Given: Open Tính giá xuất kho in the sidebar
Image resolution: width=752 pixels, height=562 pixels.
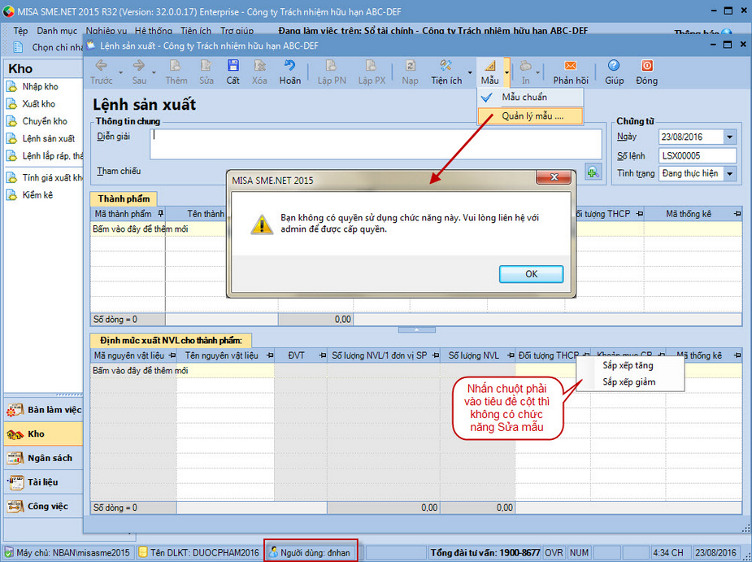Looking at the screenshot, I should pos(52,177).
